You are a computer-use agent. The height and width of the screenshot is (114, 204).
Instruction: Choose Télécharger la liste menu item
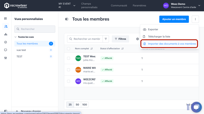169,36
